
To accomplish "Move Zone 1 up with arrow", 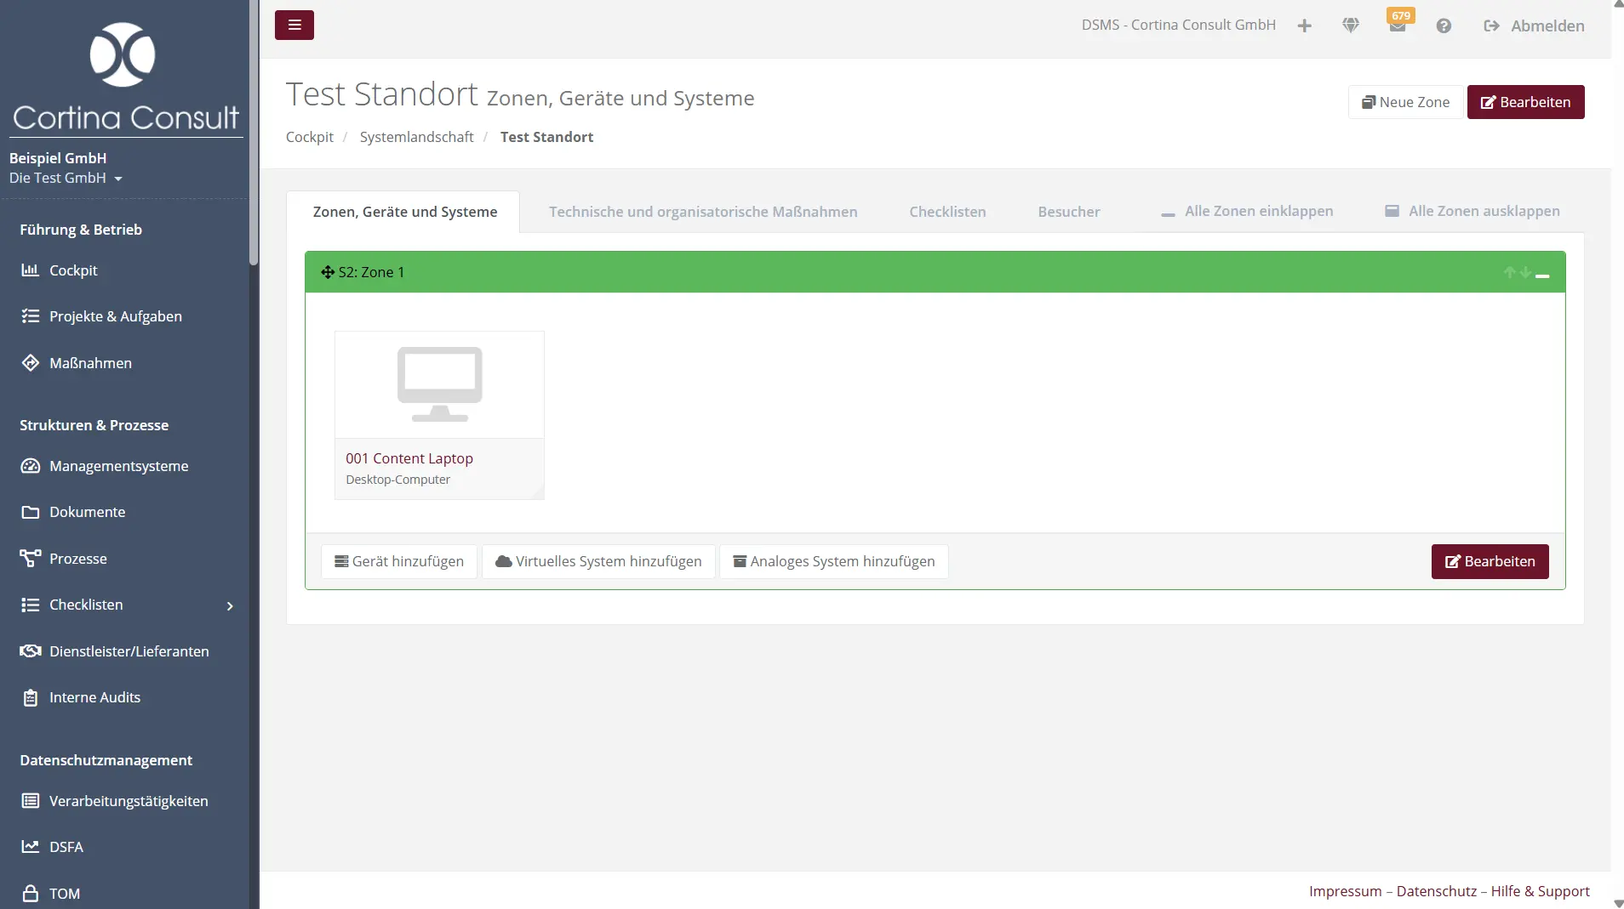I will [x=1509, y=273].
